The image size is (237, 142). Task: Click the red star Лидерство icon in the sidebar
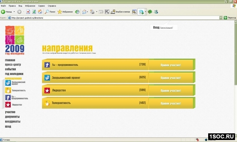[8, 105]
